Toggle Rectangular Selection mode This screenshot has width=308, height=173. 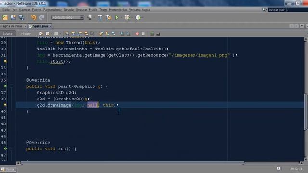(92, 34)
